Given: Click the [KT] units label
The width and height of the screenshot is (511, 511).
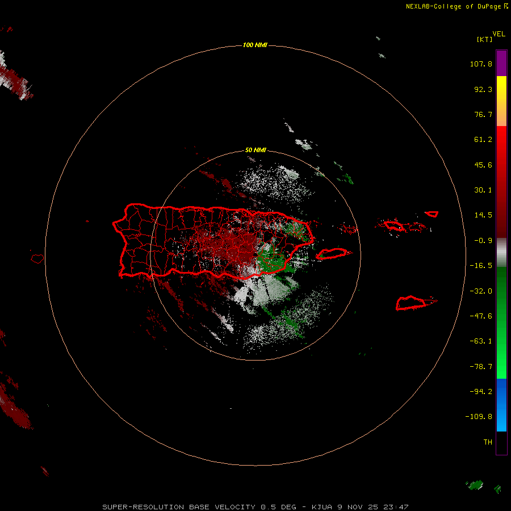Looking at the screenshot, I should (484, 39).
